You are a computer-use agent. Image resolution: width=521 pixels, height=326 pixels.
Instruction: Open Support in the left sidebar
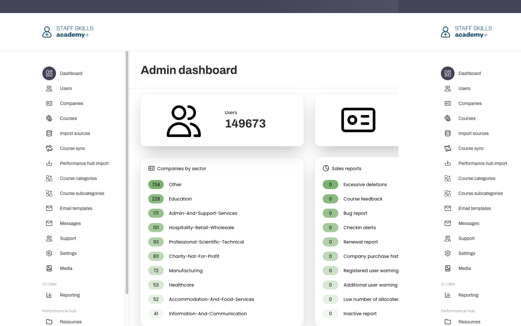68,238
